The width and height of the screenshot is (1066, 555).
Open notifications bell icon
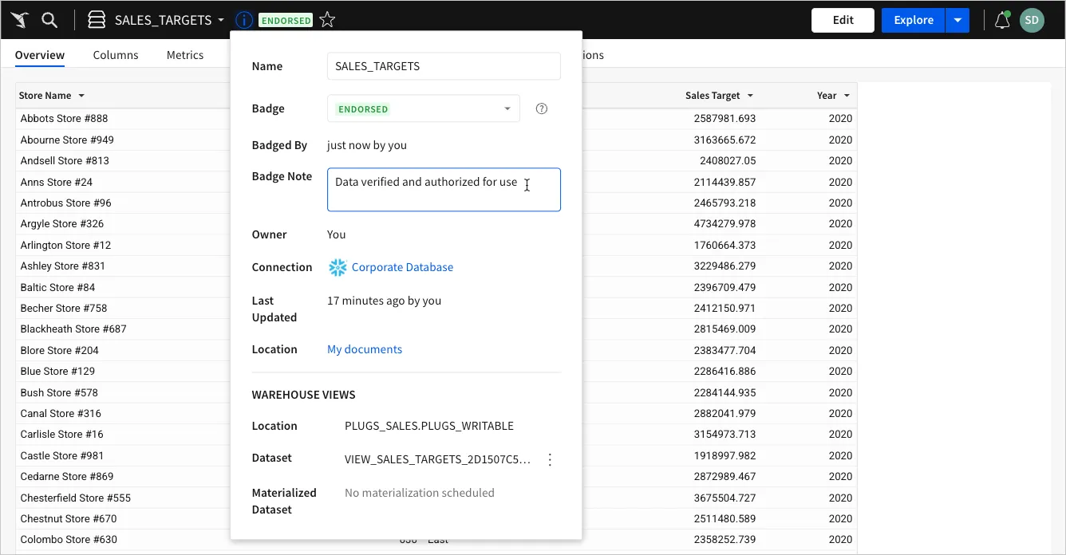point(1002,20)
